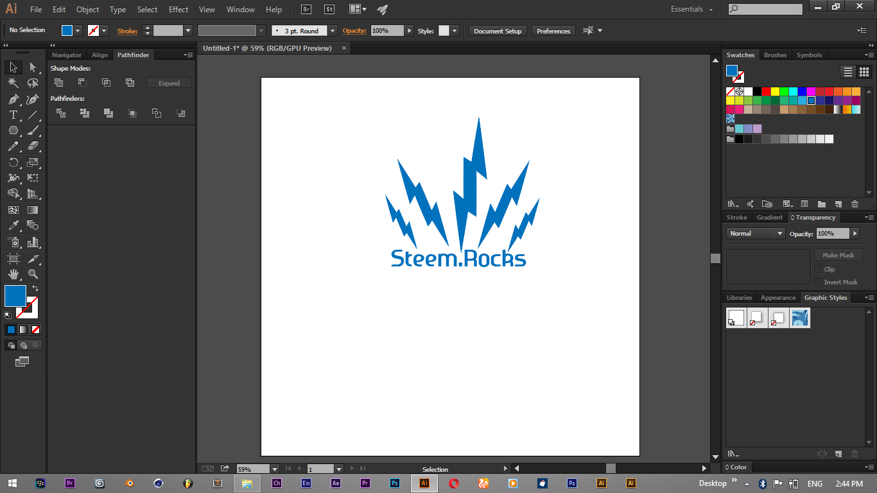Open the Object menu
Screen dimensions: 877x493
[87, 10]
